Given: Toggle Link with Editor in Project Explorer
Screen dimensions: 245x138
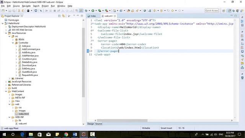Looking at the screenshot, I should 63,16.
